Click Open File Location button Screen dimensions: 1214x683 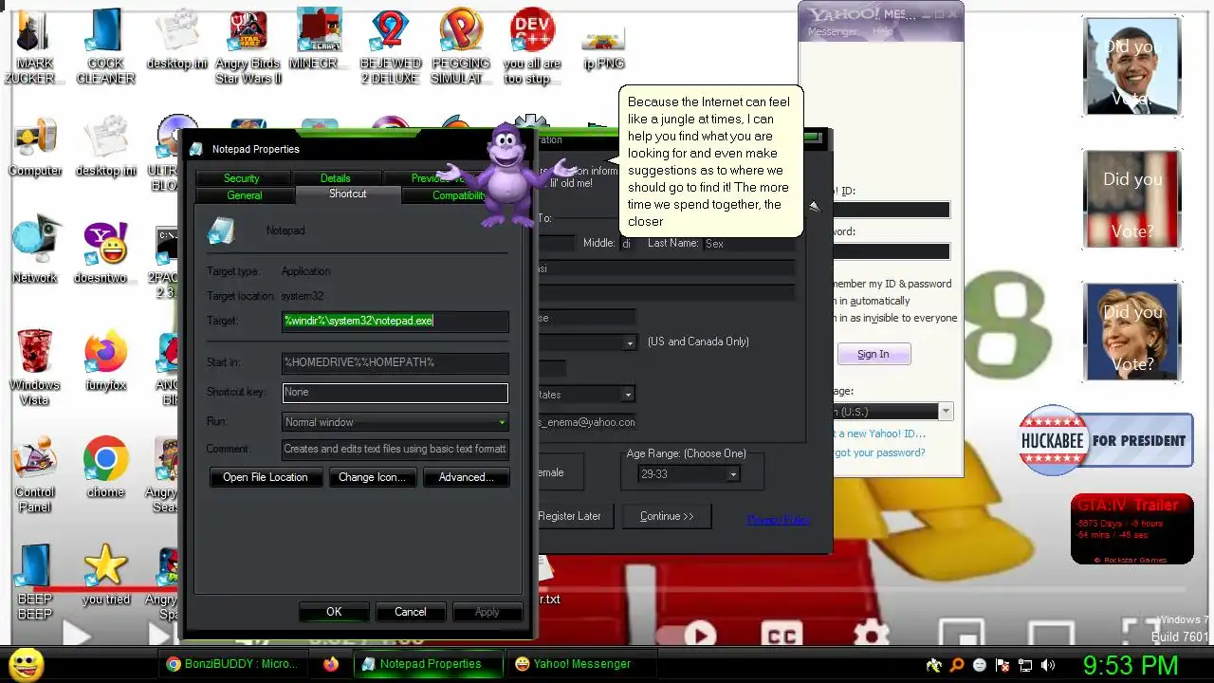point(266,477)
